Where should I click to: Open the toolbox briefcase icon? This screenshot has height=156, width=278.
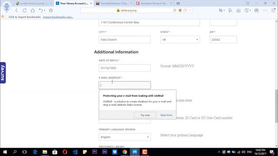pyautogui.click(x=256, y=10)
